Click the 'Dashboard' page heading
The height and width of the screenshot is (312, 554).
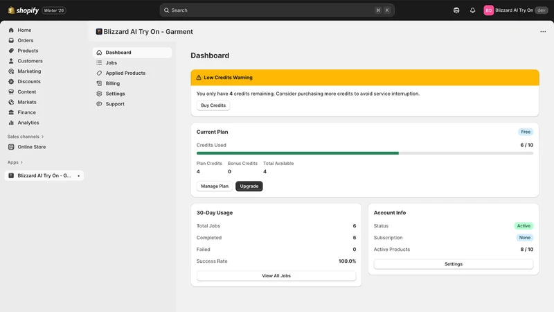(210, 55)
